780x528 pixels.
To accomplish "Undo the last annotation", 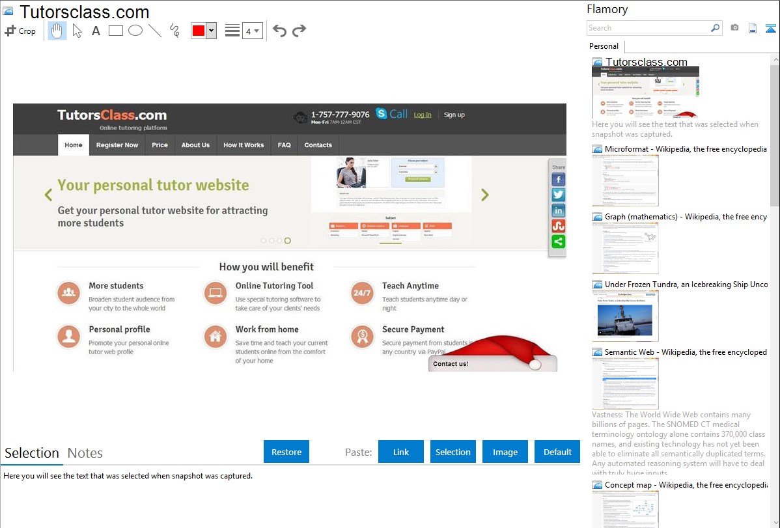I will [279, 31].
